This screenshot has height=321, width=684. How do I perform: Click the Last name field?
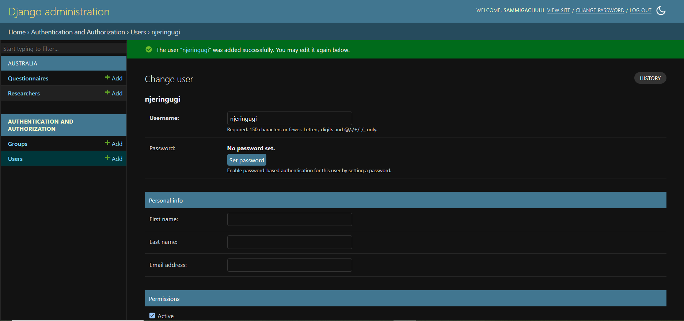[290, 242]
